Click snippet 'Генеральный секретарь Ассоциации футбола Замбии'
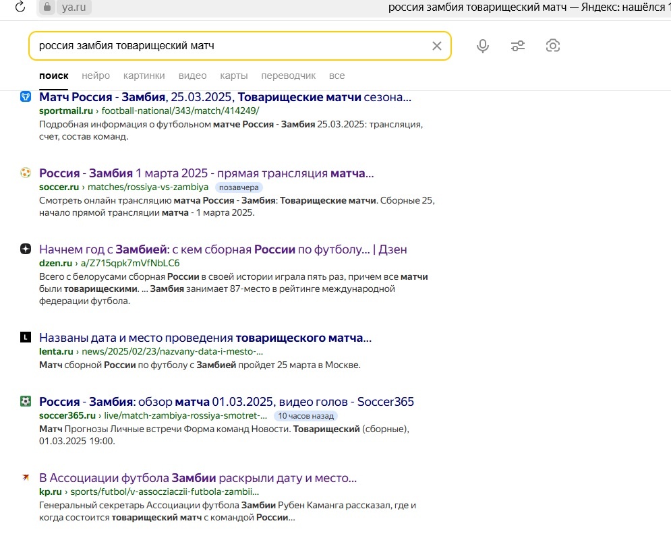 (x=228, y=511)
